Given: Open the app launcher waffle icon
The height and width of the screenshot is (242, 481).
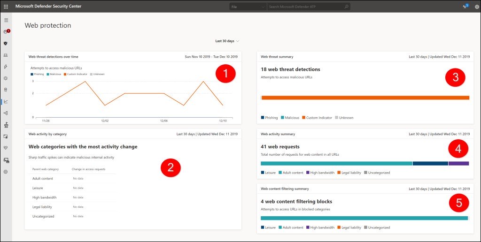Looking at the screenshot, I should (x=6, y=7).
